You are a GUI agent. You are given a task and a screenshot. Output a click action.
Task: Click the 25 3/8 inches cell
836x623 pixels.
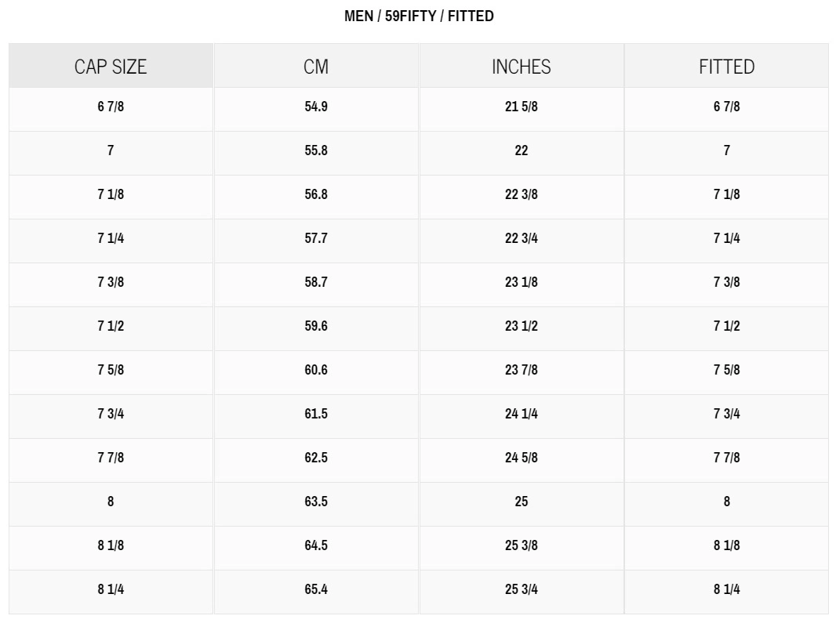tap(522, 545)
